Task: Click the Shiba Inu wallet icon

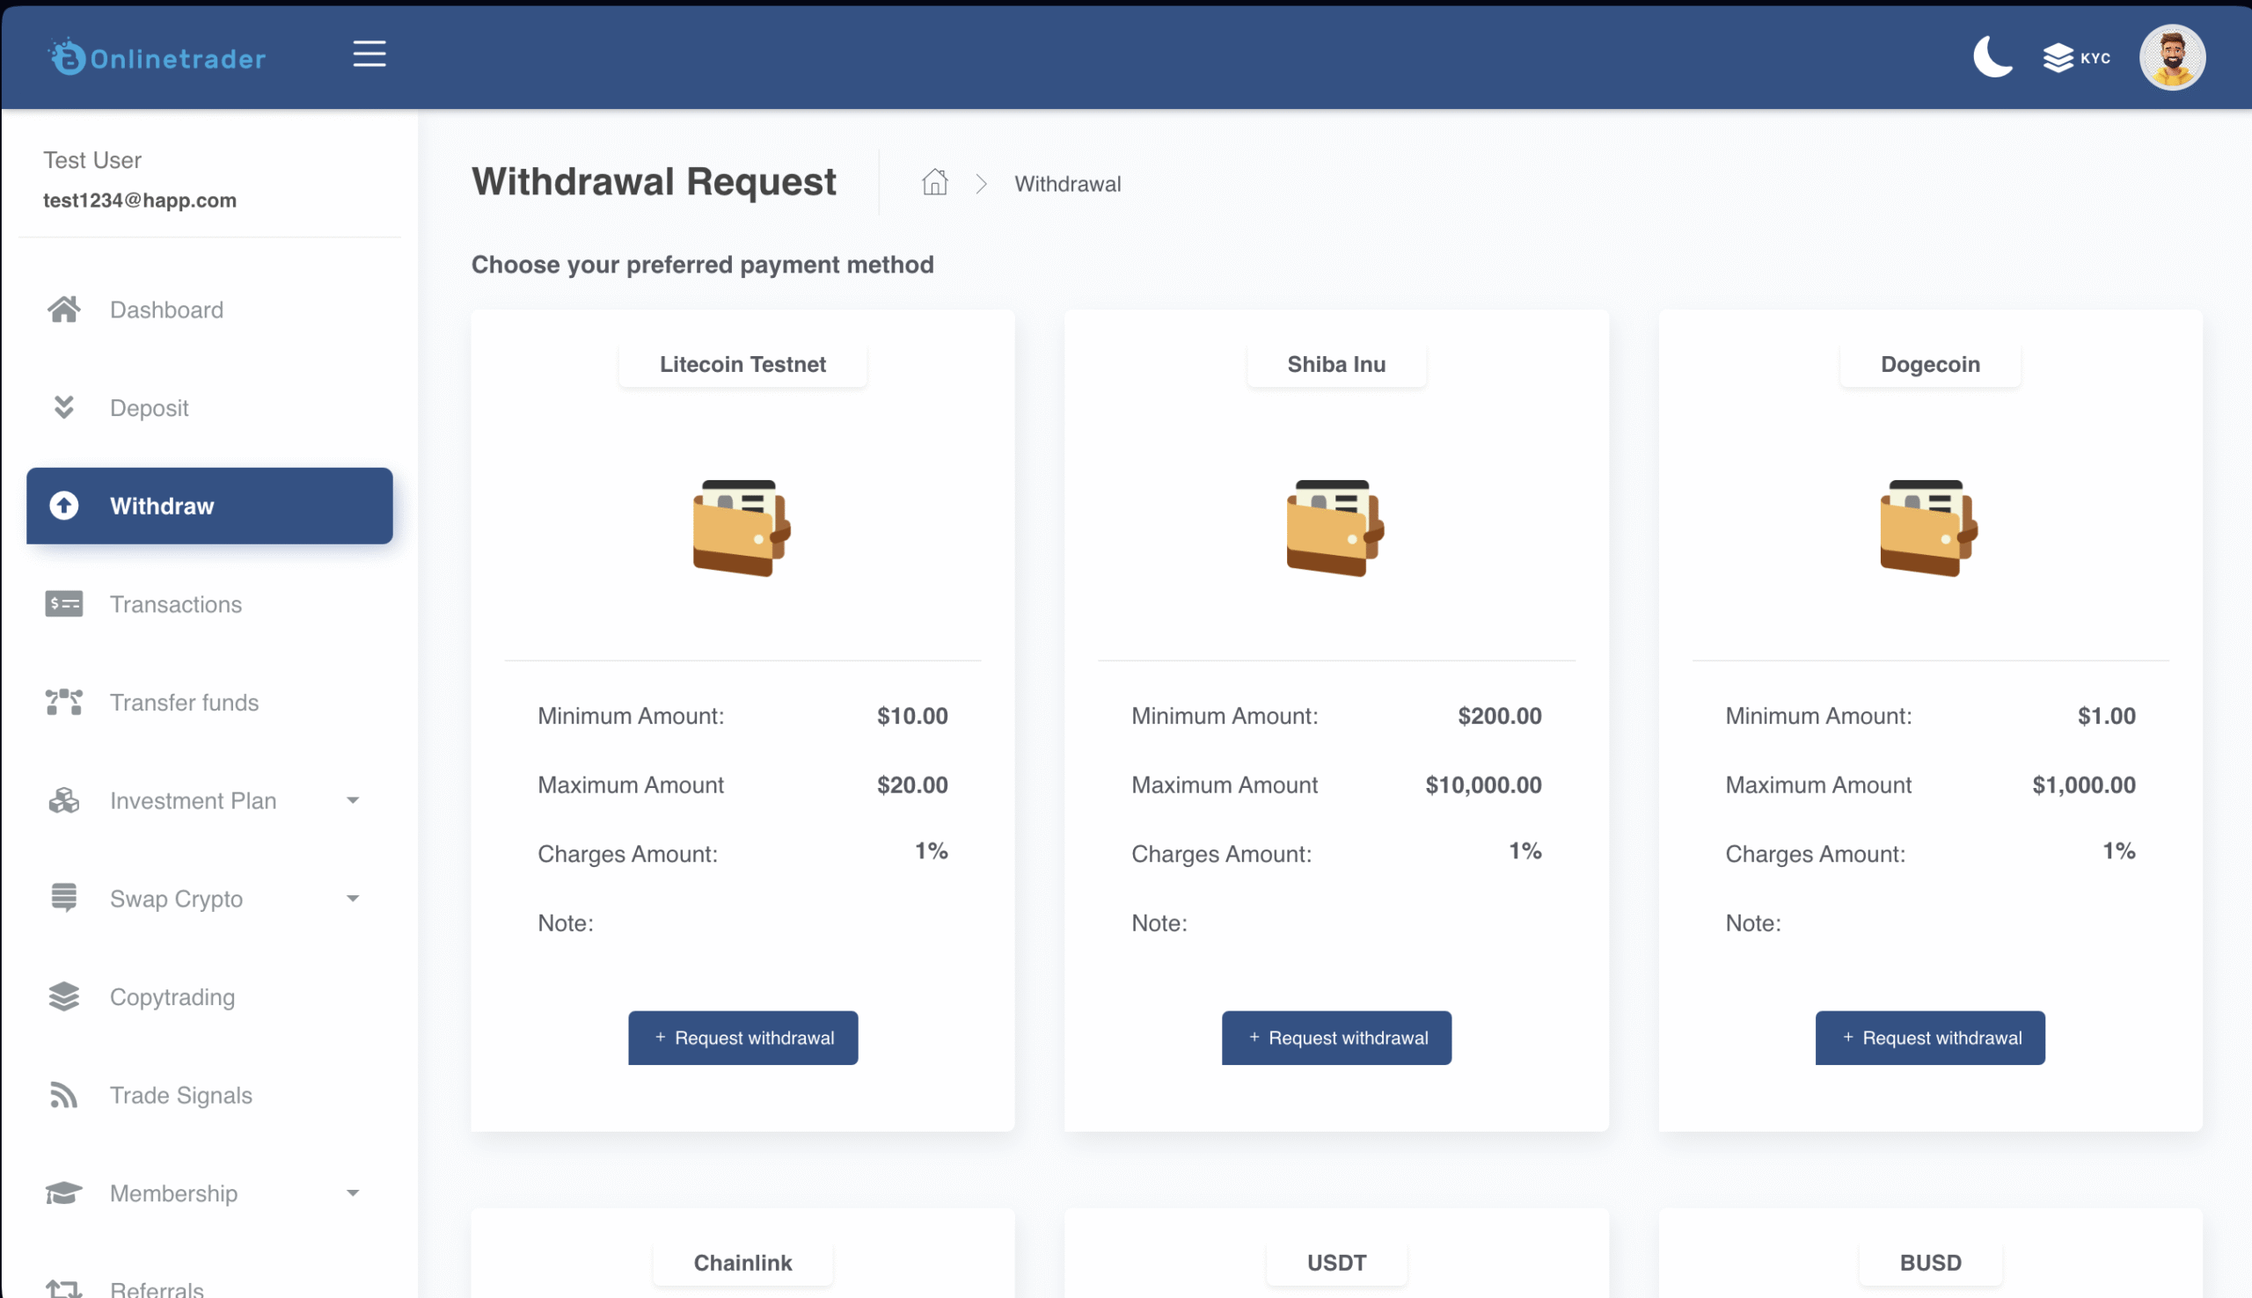Action: [1335, 528]
